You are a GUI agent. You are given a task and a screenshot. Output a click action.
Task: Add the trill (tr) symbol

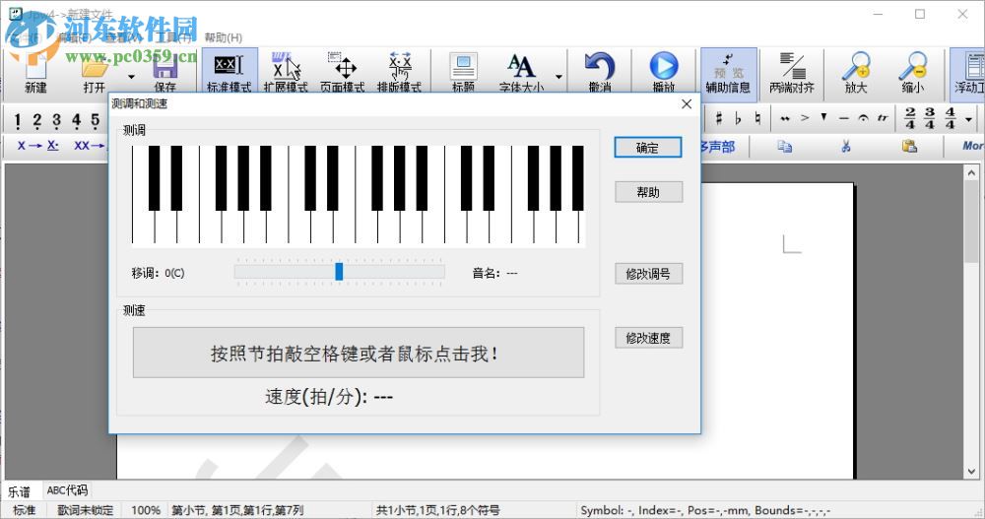pyautogui.click(x=884, y=118)
